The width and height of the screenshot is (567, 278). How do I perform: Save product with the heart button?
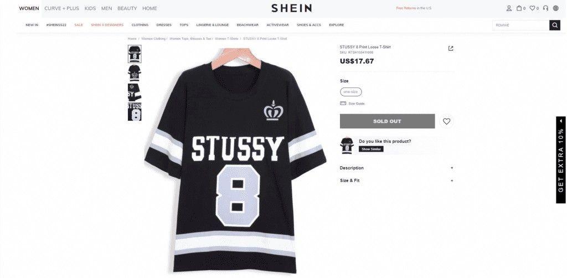446,121
